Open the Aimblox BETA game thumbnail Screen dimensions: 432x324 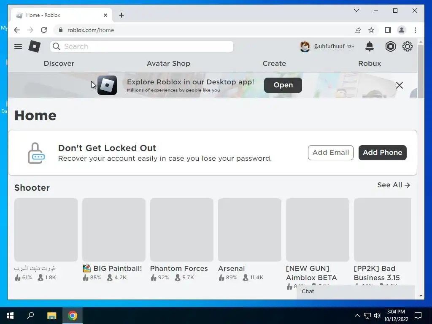[x=318, y=230]
